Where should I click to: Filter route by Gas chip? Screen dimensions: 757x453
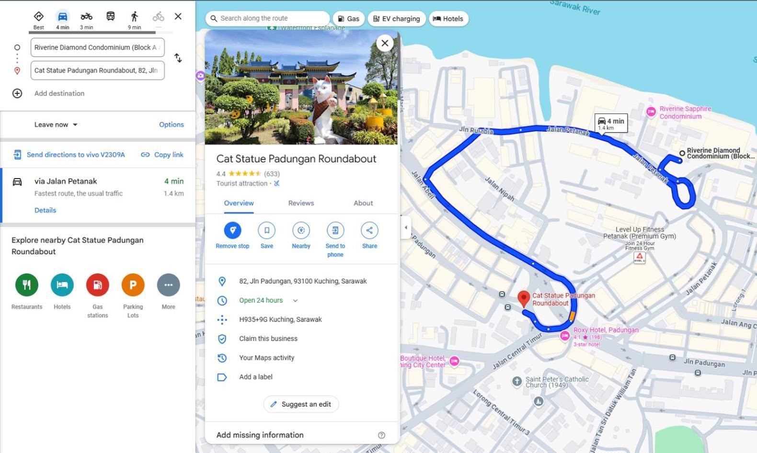click(348, 19)
